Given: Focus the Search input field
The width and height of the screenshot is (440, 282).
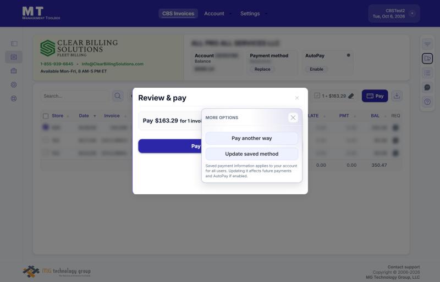Looking at the screenshot, I should [75, 96].
